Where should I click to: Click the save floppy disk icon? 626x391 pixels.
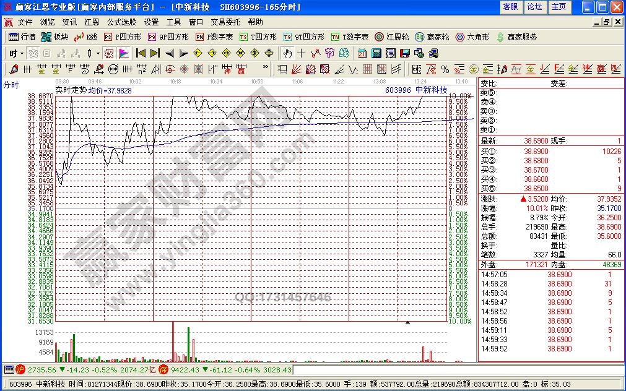(404, 53)
